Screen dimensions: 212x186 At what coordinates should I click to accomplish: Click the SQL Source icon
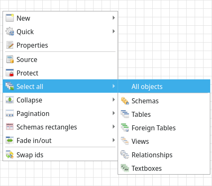pyautogui.click(x=10, y=59)
